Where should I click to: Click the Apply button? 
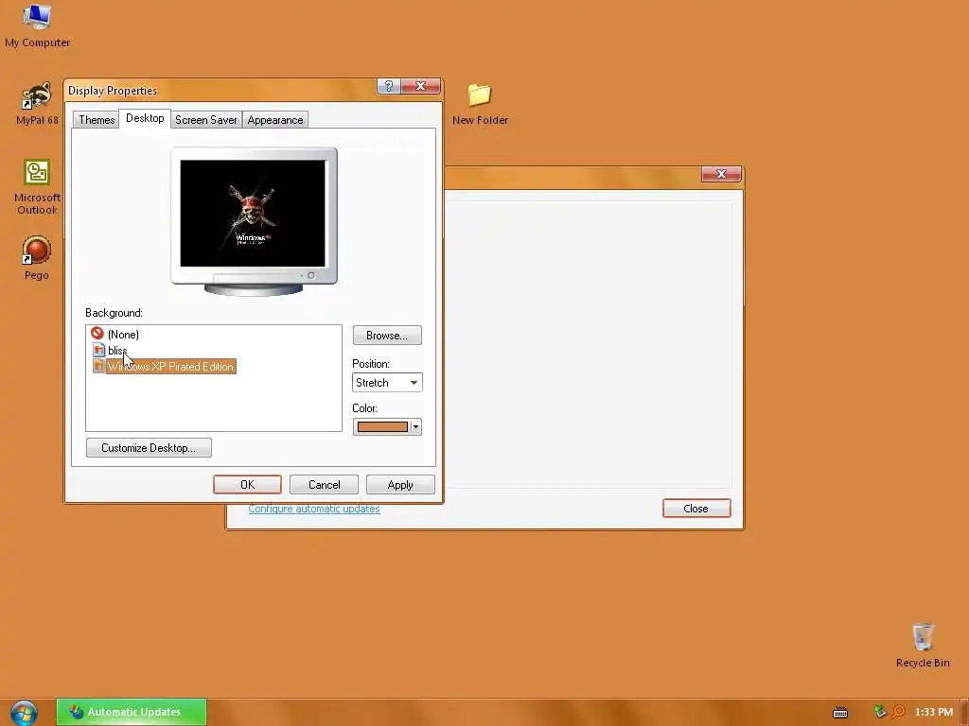coord(400,485)
